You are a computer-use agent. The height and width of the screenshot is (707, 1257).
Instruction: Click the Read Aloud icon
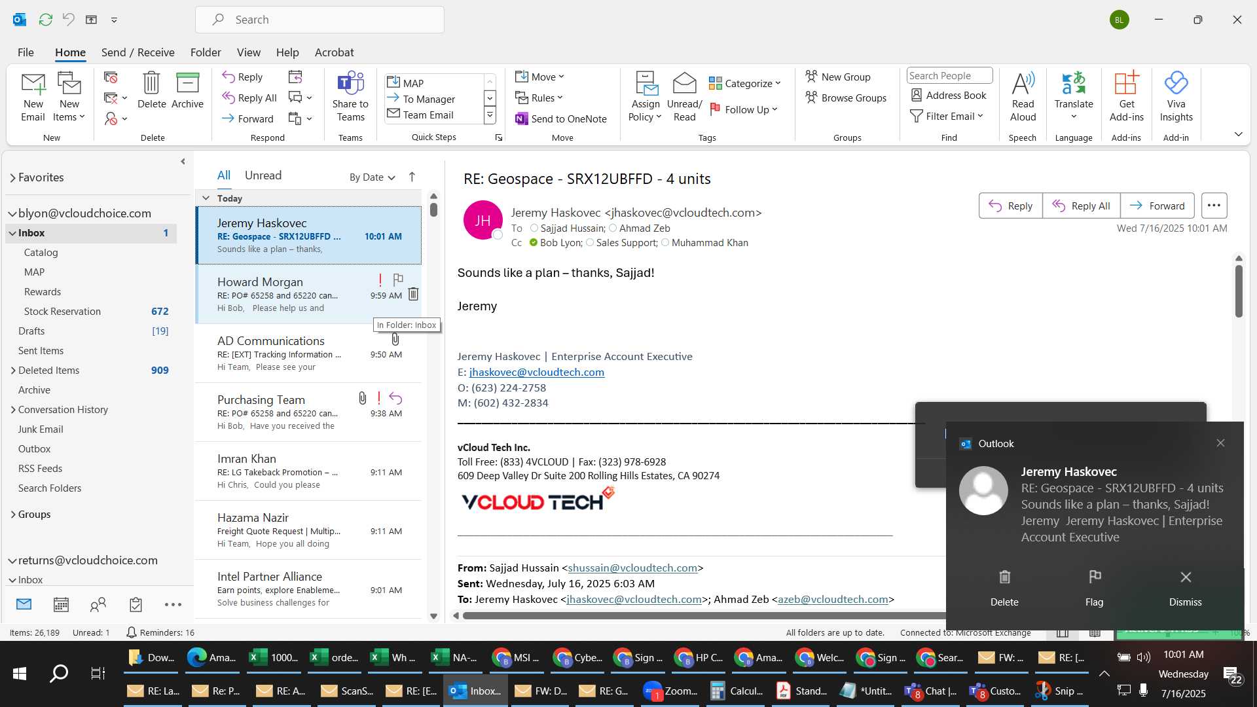pyautogui.click(x=1023, y=97)
